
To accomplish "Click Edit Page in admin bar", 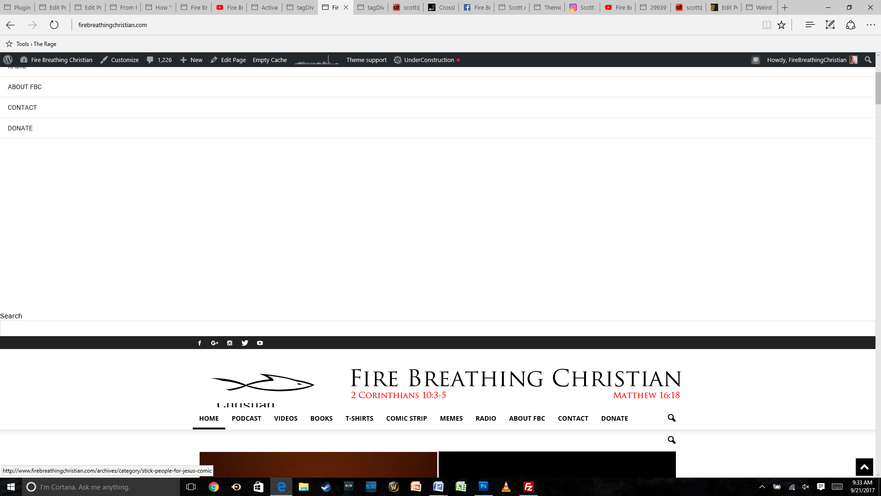I will click(x=228, y=60).
